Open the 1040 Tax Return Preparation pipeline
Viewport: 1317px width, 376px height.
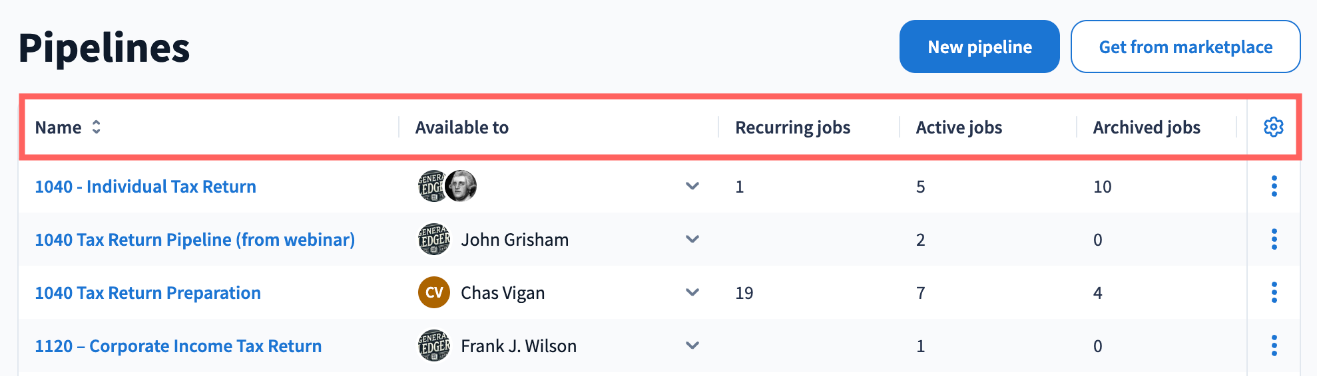[x=148, y=293]
